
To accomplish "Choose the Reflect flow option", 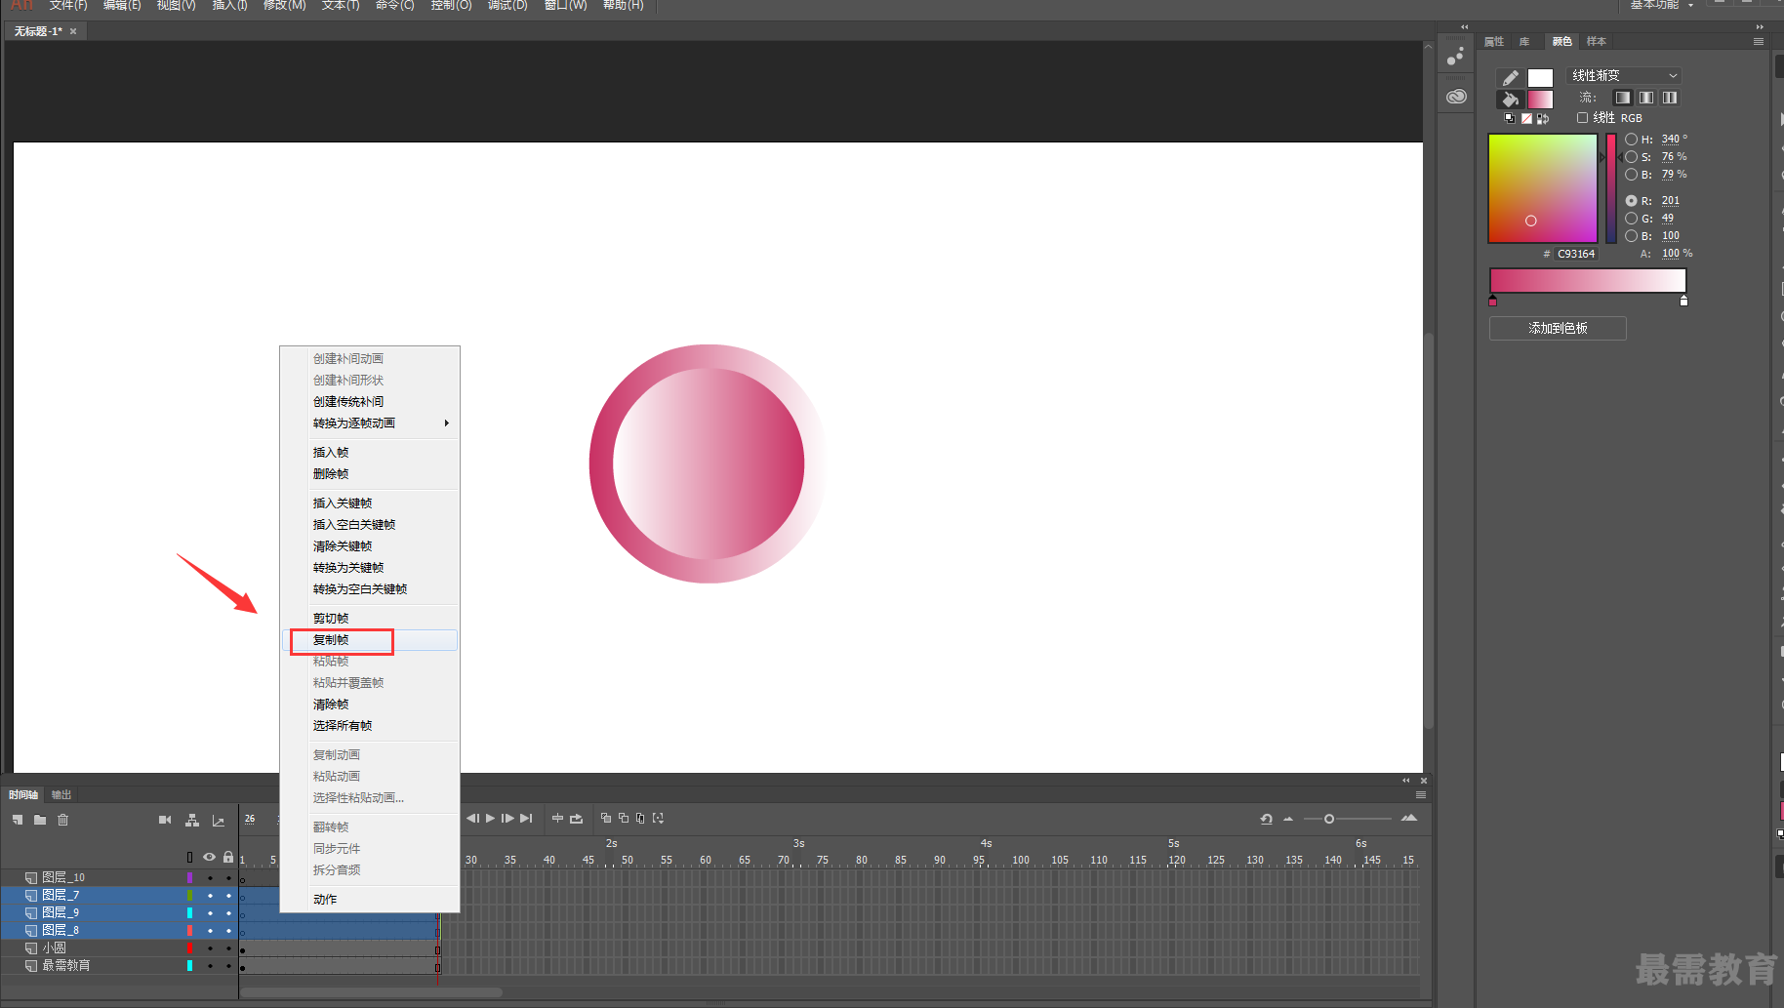I will coord(1646,98).
